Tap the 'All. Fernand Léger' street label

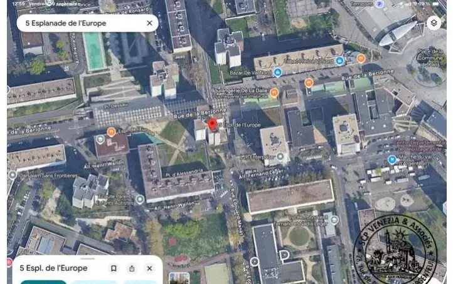coord(261,174)
